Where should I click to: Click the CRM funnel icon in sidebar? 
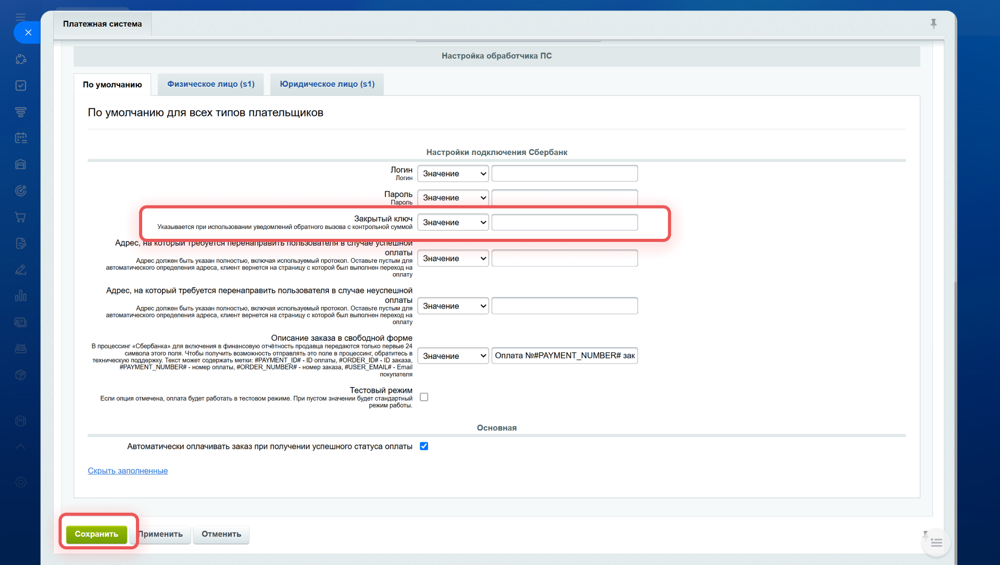(21, 112)
